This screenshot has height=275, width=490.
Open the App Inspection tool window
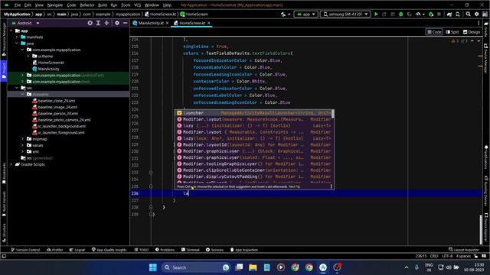point(244,250)
